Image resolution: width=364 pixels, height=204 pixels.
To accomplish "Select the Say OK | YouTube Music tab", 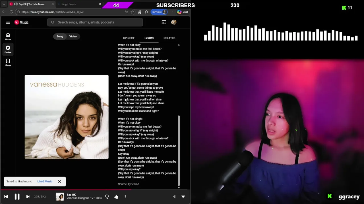I will click(32, 4).
